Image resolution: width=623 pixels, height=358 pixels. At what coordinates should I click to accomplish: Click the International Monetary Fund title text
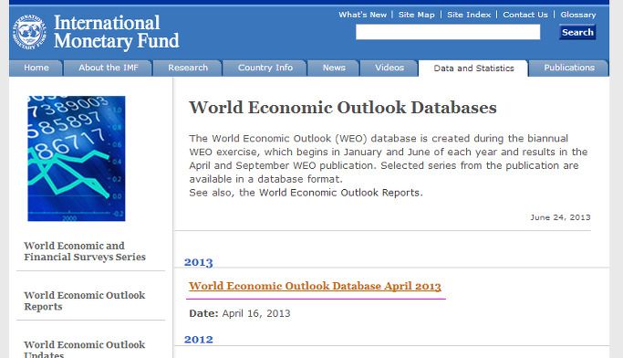pyautogui.click(x=117, y=32)
